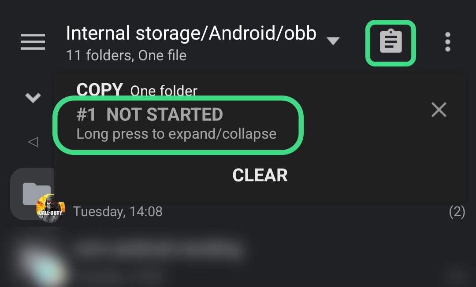The height and width of the screenshot is (287, 476).
Task: Tap the (2) item count on folder row
Action: click(x=457, y=212)
